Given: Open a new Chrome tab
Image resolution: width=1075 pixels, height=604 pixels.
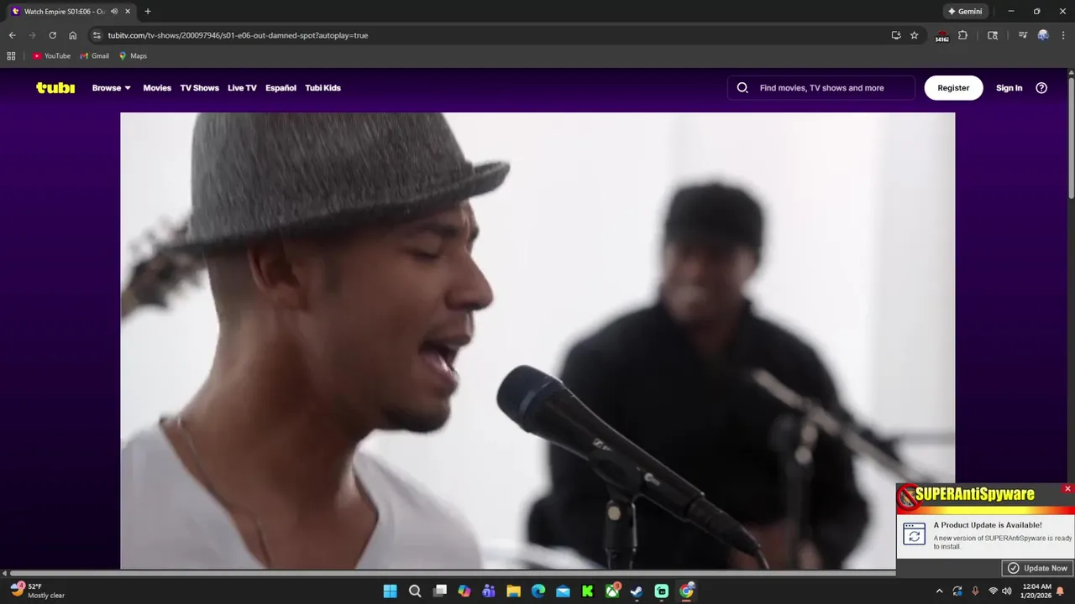Looking at the screenshot, I should pyautogui.click(x=148, y=12).
